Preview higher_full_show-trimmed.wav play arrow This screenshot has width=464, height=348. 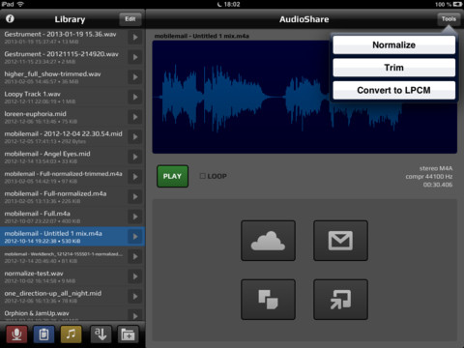(x=135, y=77)
